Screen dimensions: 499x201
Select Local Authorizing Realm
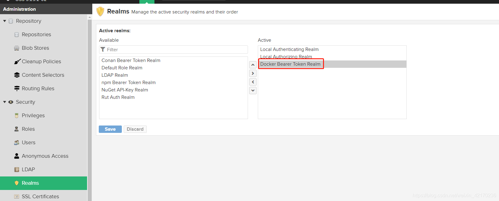point(332,57)
